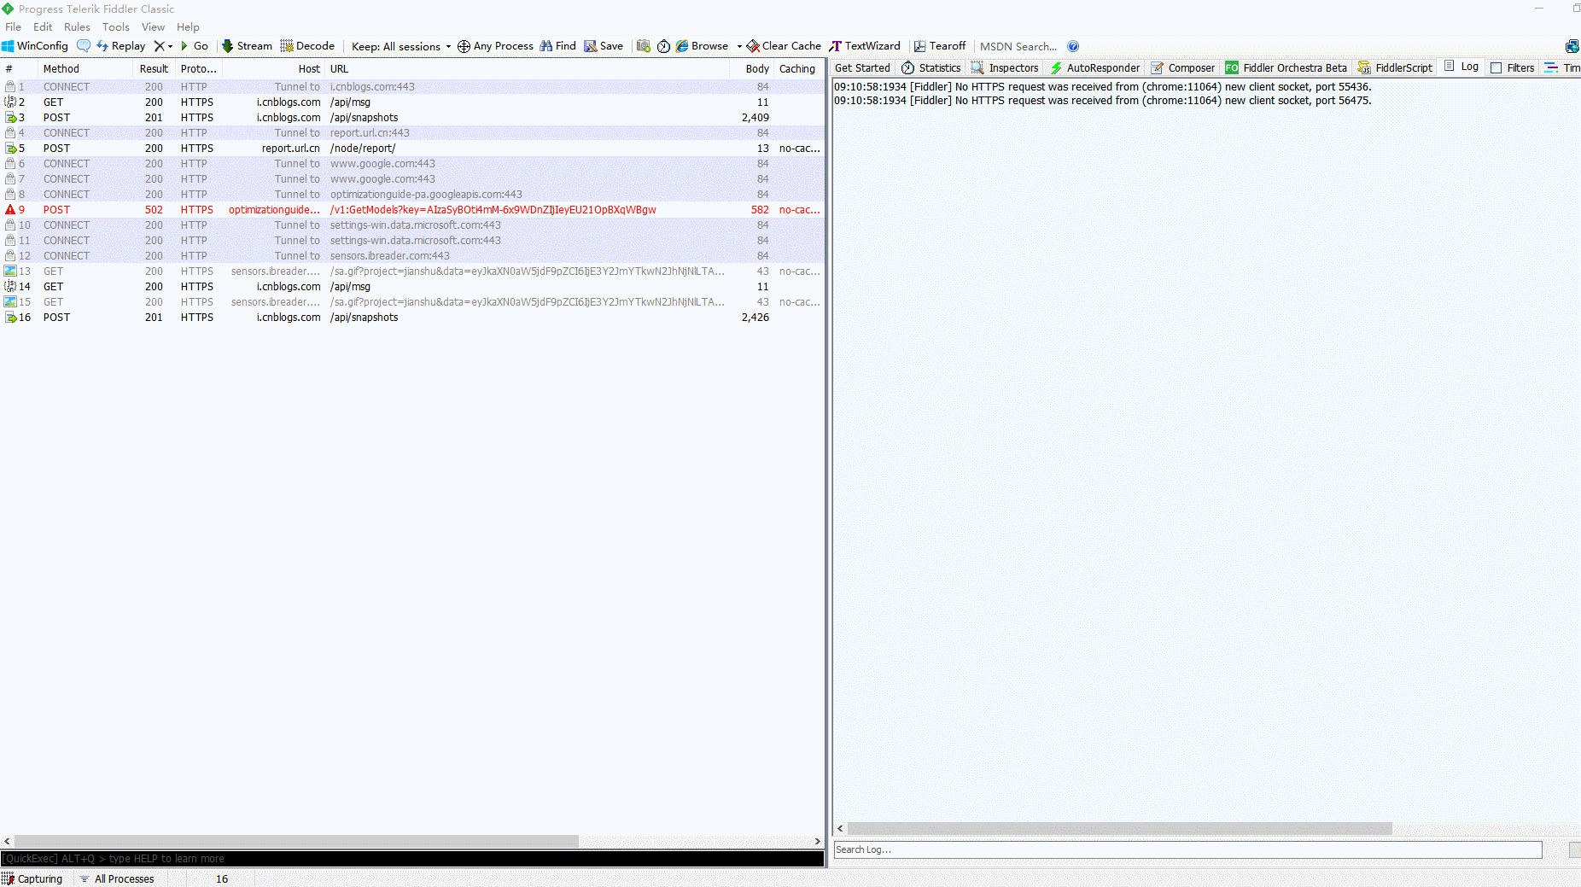Switch to the Inspectors tab
Screen dimensions: 1581x887
(1005, 68)
